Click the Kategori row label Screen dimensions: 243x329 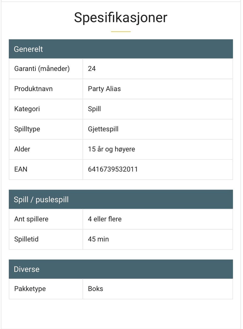(x=27, y=109)
